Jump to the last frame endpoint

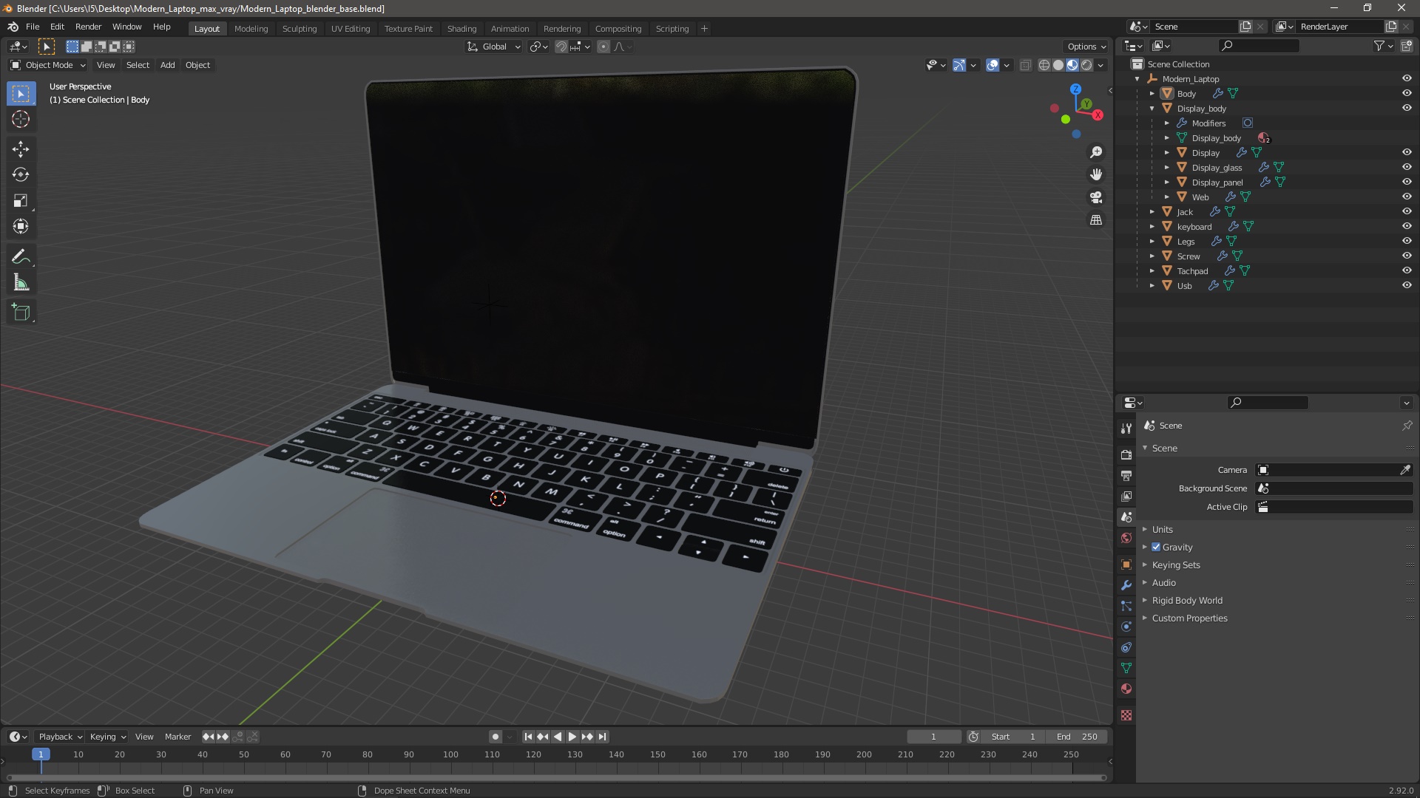coord(602,737)
